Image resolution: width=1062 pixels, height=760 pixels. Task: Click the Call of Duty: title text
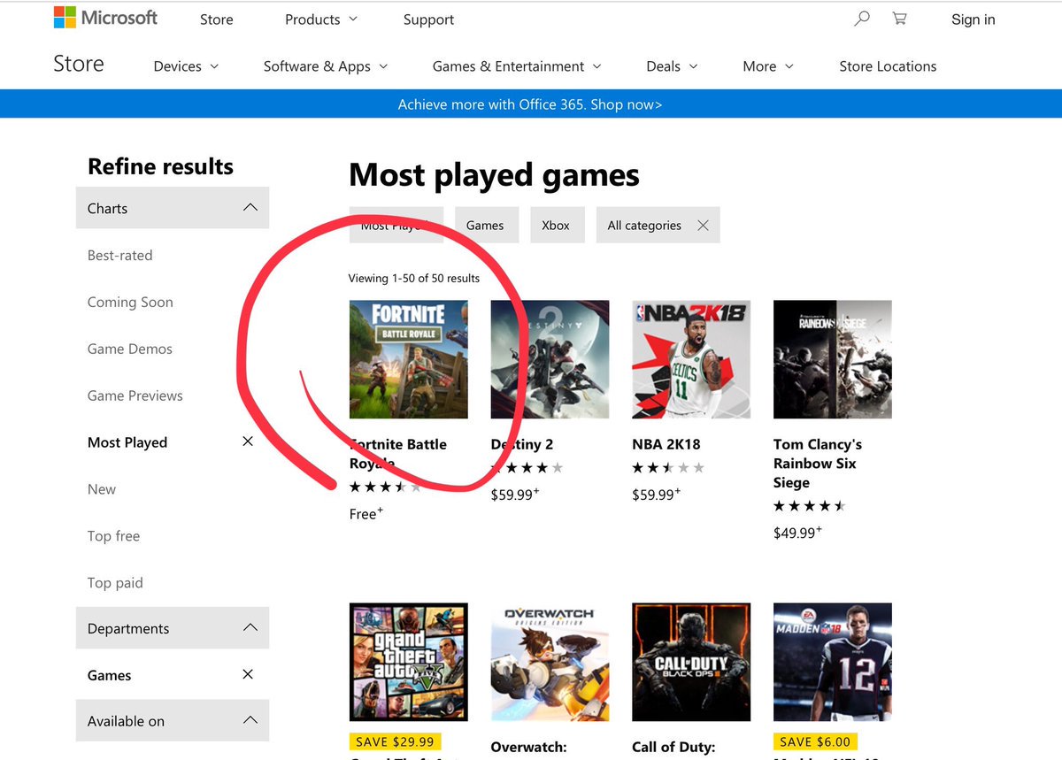pyautogui.click(x=673, y=747)
